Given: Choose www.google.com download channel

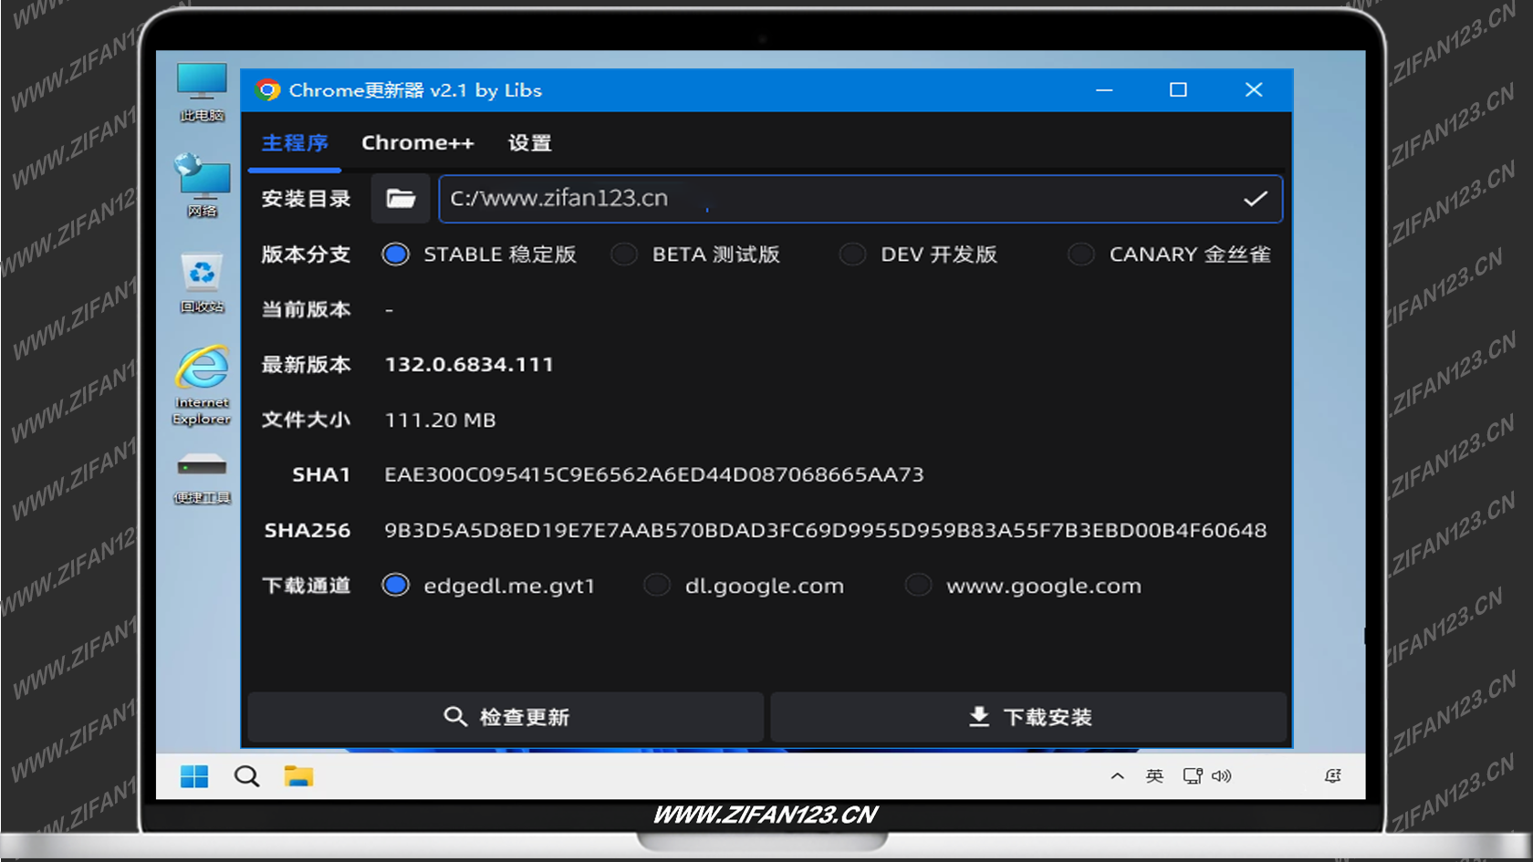Looking at the screenshot, I should tap(1023, 586).
